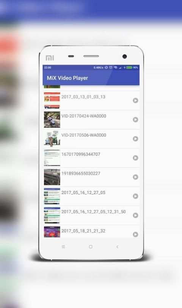
Task: Play 2017_05_18_21_21_32 using its play icon
Action: point(135,234)
